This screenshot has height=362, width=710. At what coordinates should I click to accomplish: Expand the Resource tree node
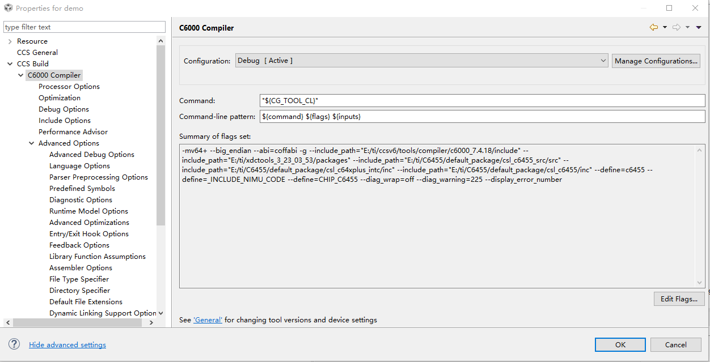pos(10,41)
